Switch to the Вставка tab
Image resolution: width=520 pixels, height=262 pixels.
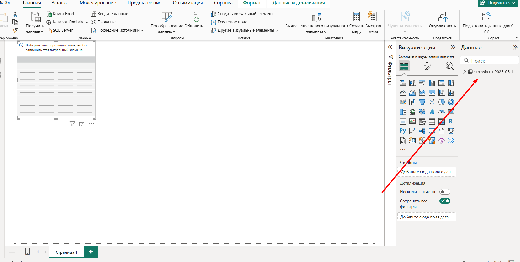click(x=60, y=3)
